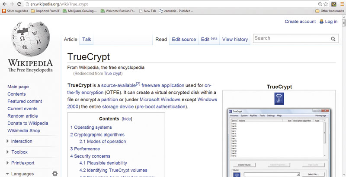The height and width of the screenshot is (177, 346).
Task: Go back with the browser back arrow
Action: click(x=4, y=4)
